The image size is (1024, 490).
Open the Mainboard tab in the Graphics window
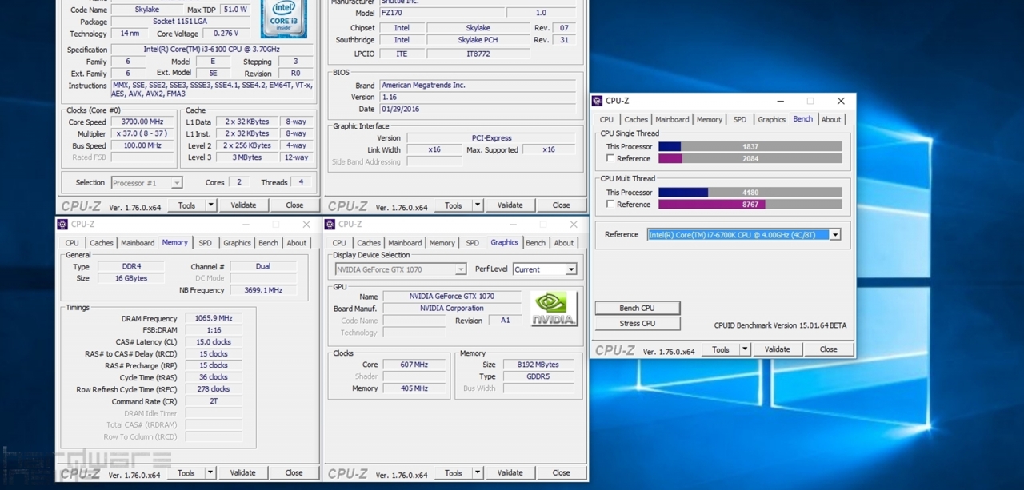(x=405, y=243)
